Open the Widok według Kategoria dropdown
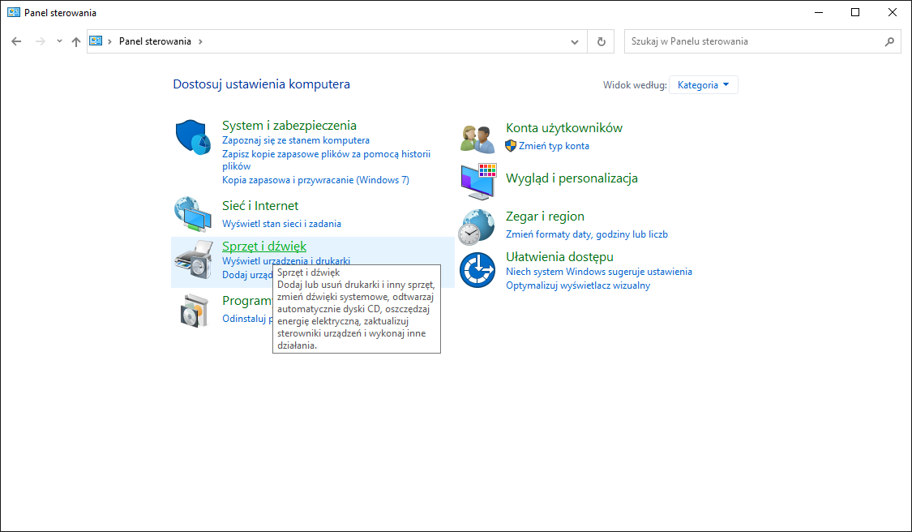Viewport: 912px width, 532px height. (703, 85)
